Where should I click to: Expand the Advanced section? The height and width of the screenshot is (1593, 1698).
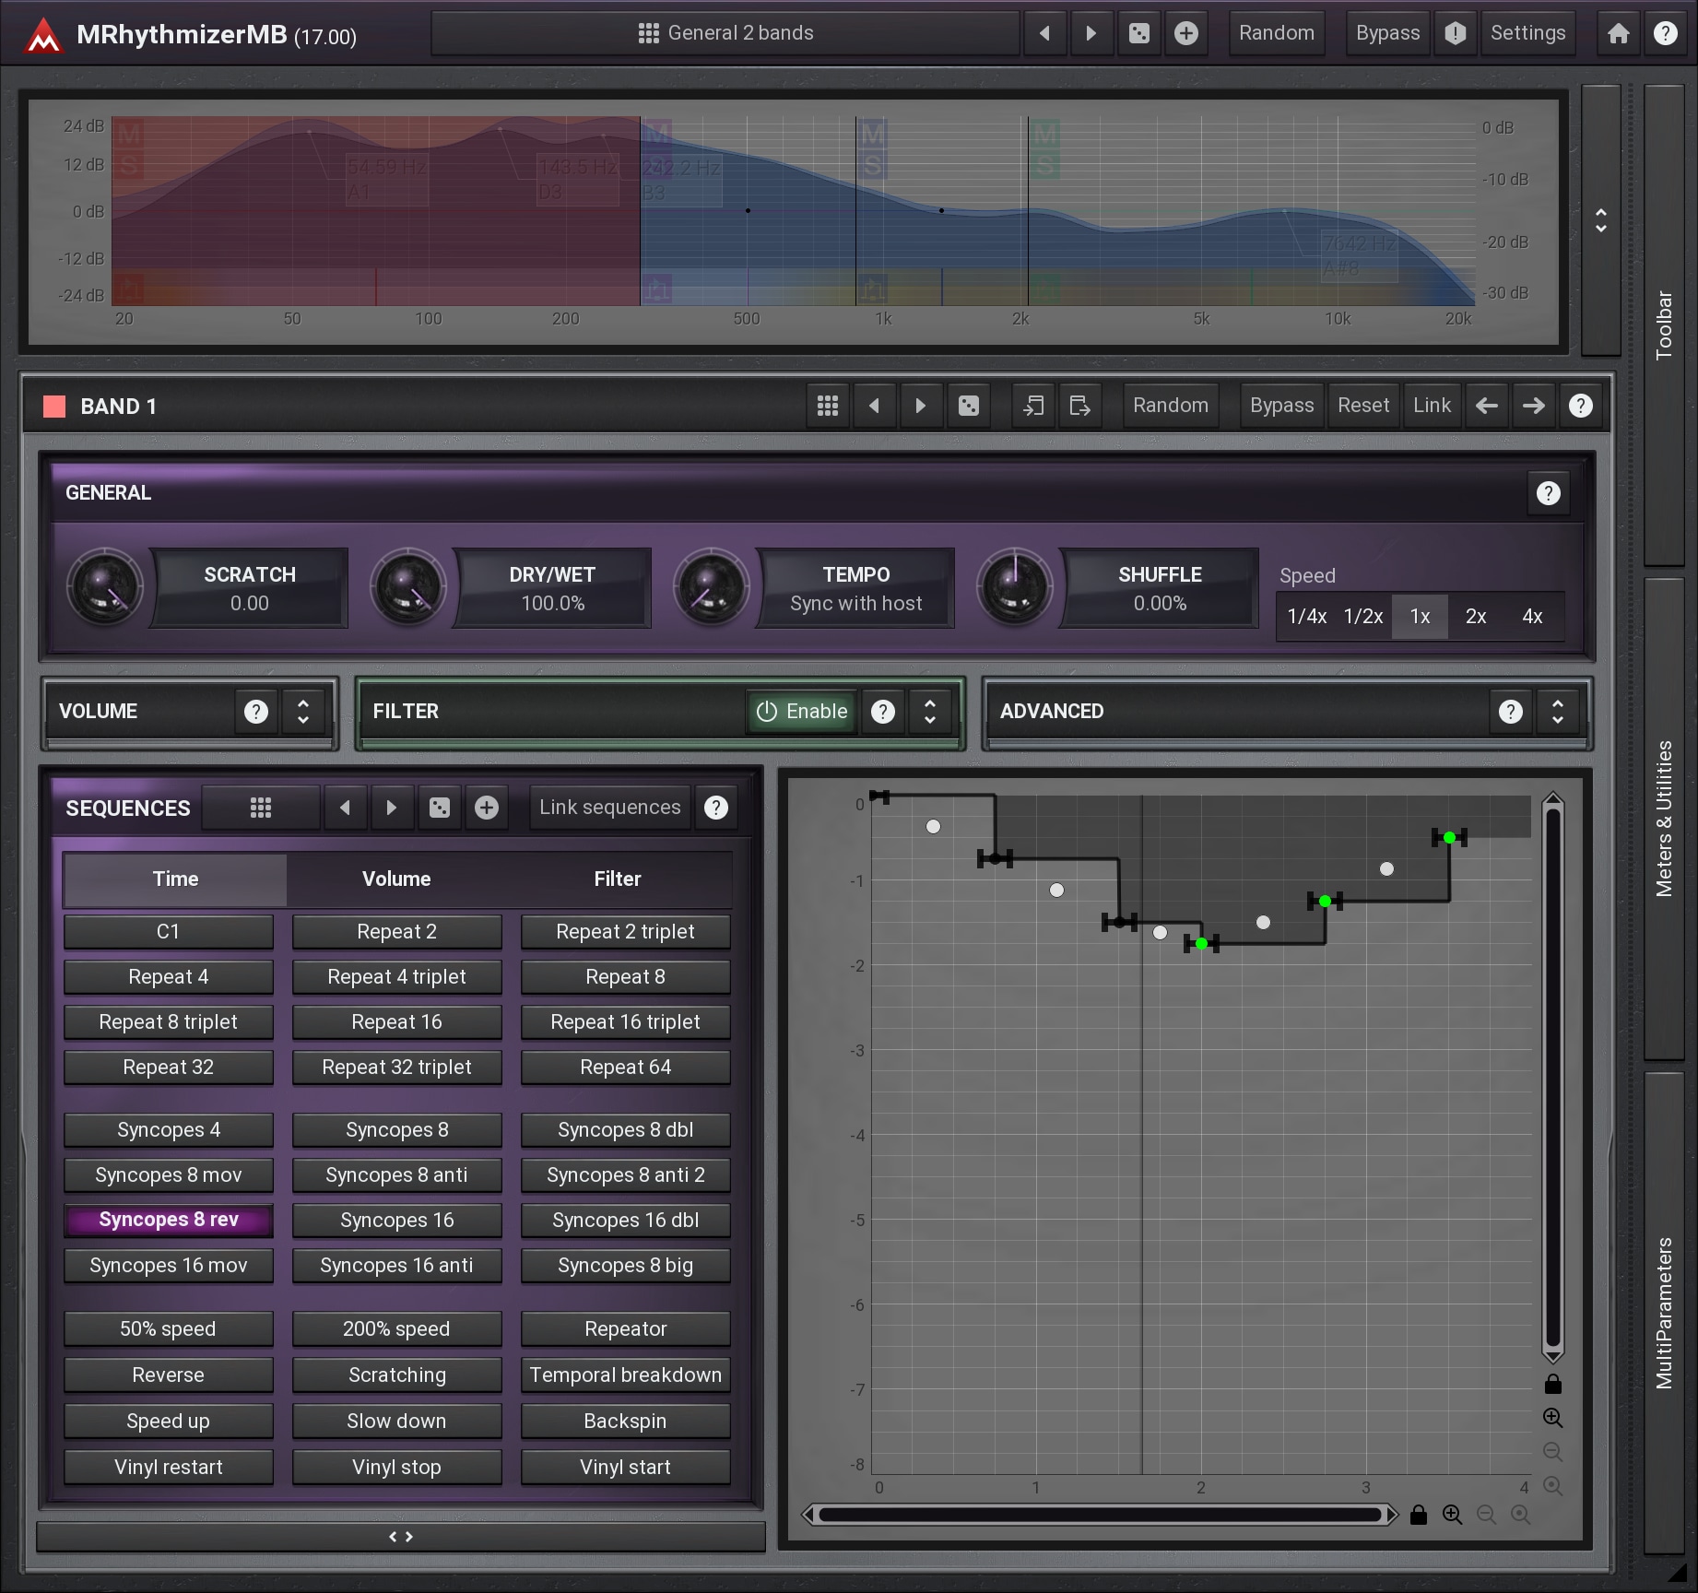coord(1557,711)
